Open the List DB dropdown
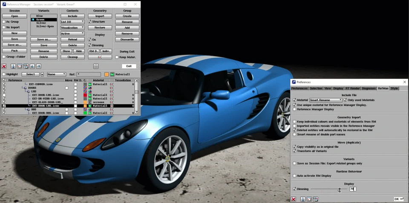The width and height of the screenshot is (409, 203). tap(72, 22)
